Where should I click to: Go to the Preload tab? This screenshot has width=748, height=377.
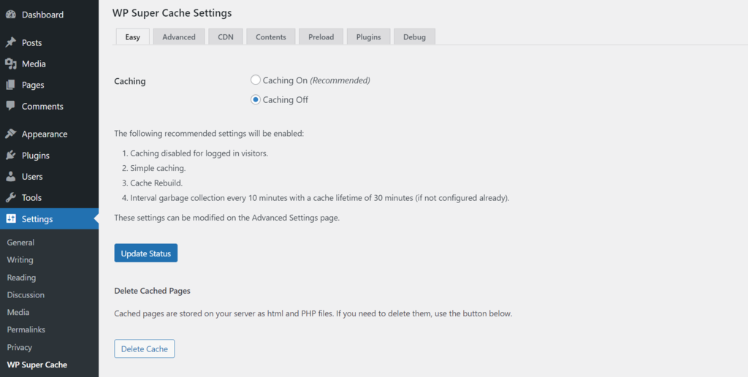(321, 37)
